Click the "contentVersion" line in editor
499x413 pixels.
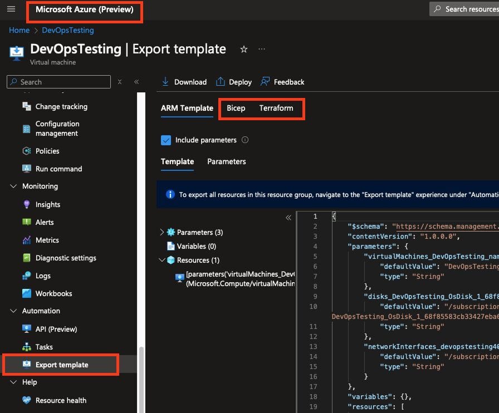click(404, 237)
